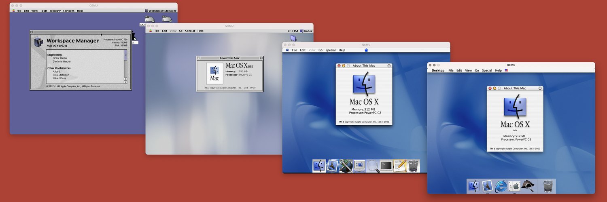
Task: Open the Apple-logo System Preferences dock icon
Action: point(514,186)
